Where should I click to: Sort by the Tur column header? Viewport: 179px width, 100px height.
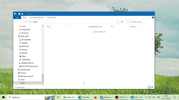pos(112,27)
